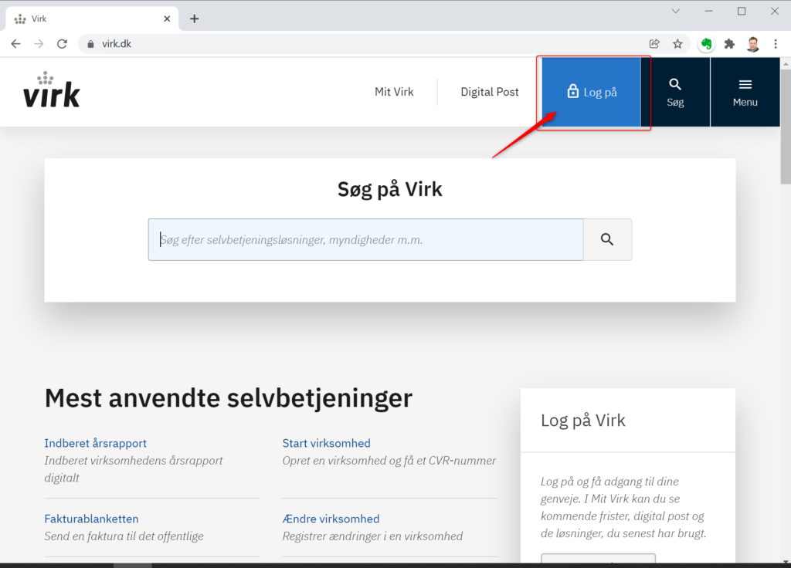
Task: Click 'Opret en virksomhed og få et CVR-nummer' text
Action: pos(389,461)
